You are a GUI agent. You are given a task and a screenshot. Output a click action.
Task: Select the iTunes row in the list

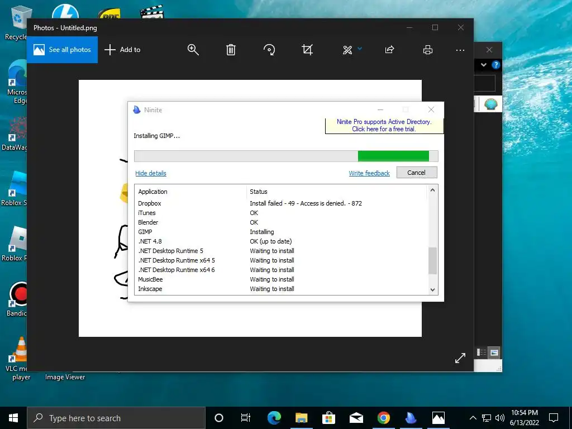click(282, 213)
